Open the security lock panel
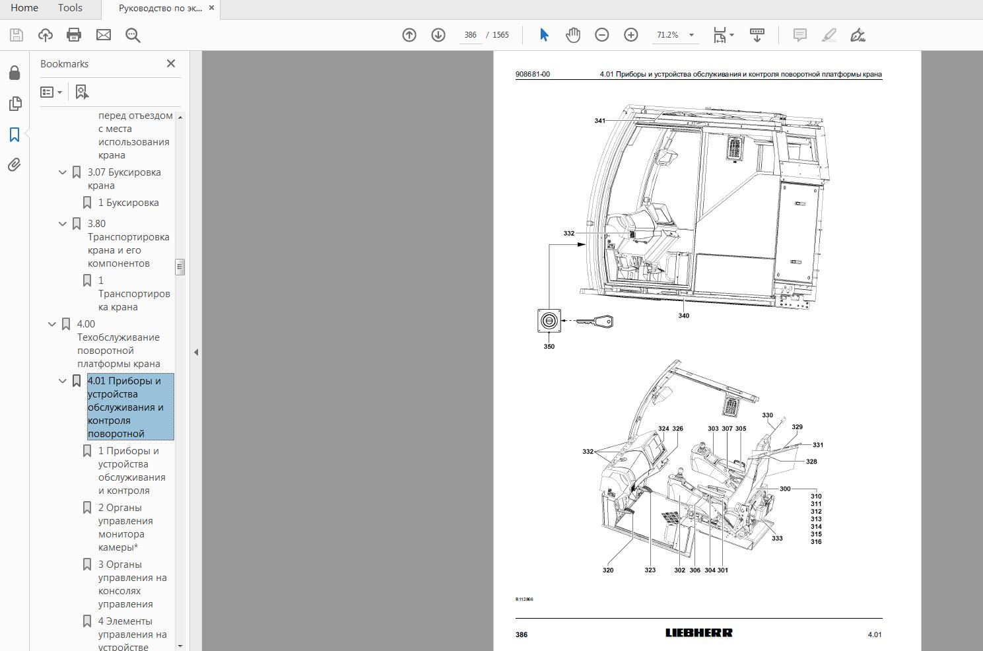Viewport: 983px width, 651px height. (x=15, y=73)
